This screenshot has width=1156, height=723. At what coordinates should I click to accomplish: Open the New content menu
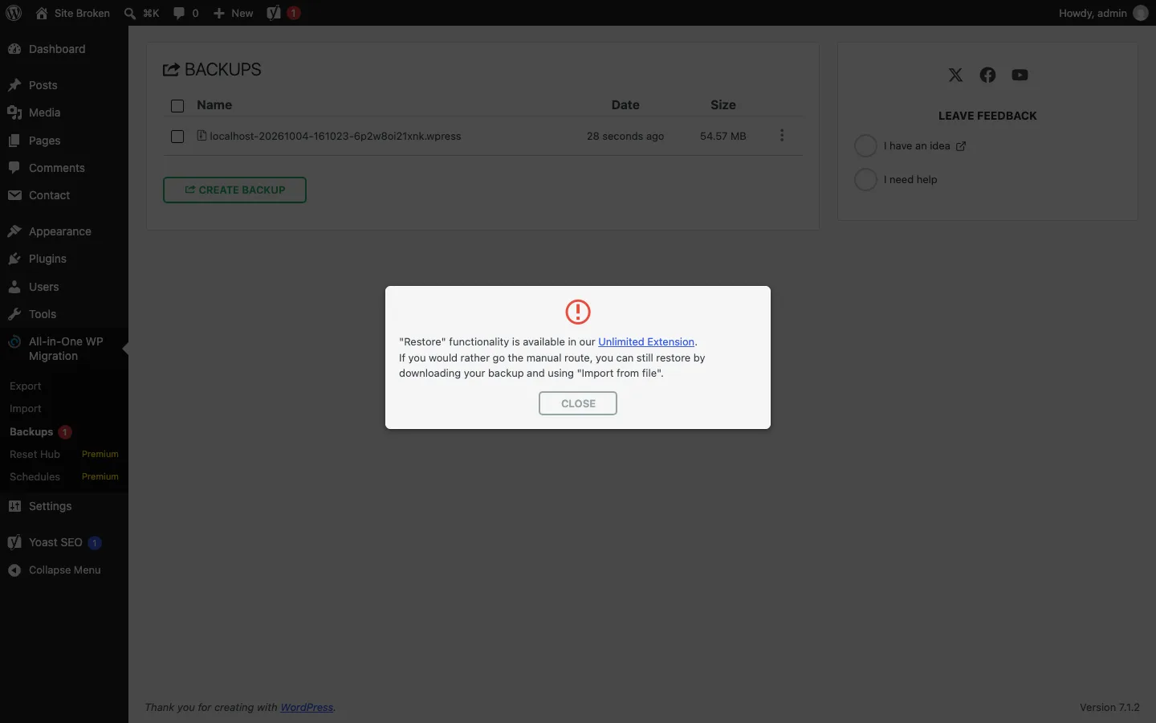coord(233,13)
